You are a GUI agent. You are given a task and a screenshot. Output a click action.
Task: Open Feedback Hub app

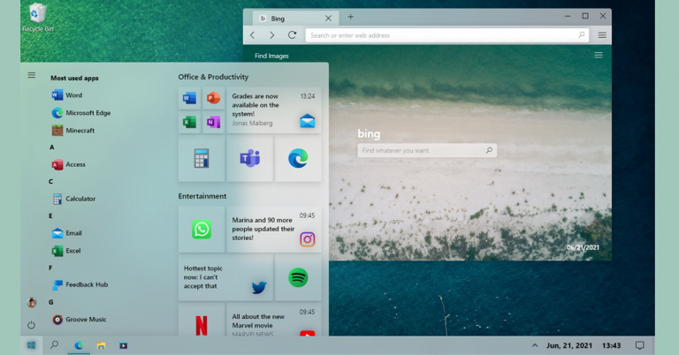click(x=80, y=284)
